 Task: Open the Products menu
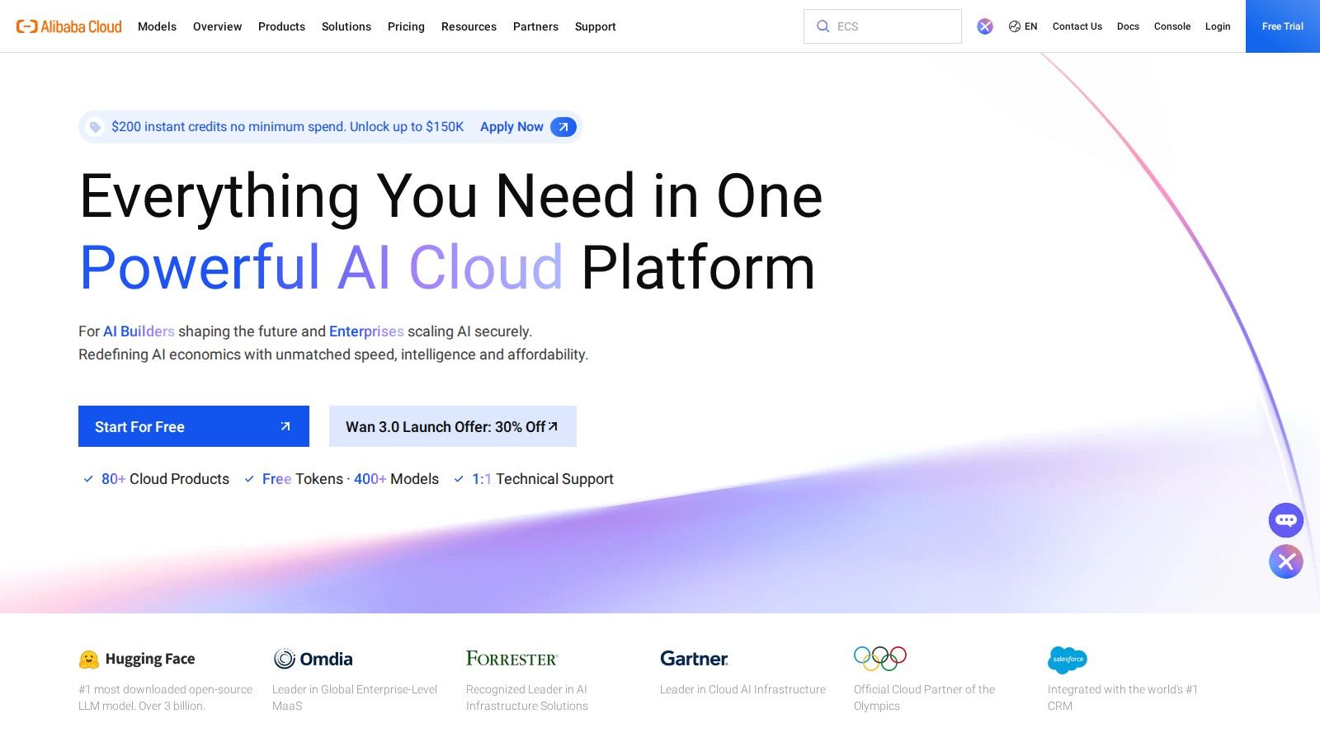[281, 26]
